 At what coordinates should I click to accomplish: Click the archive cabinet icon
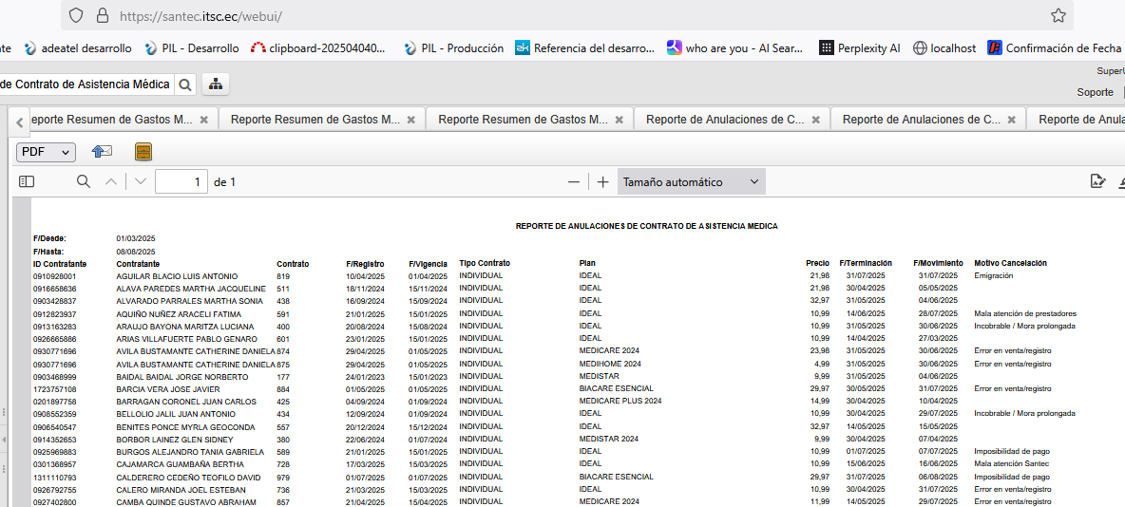pos(143,152)
